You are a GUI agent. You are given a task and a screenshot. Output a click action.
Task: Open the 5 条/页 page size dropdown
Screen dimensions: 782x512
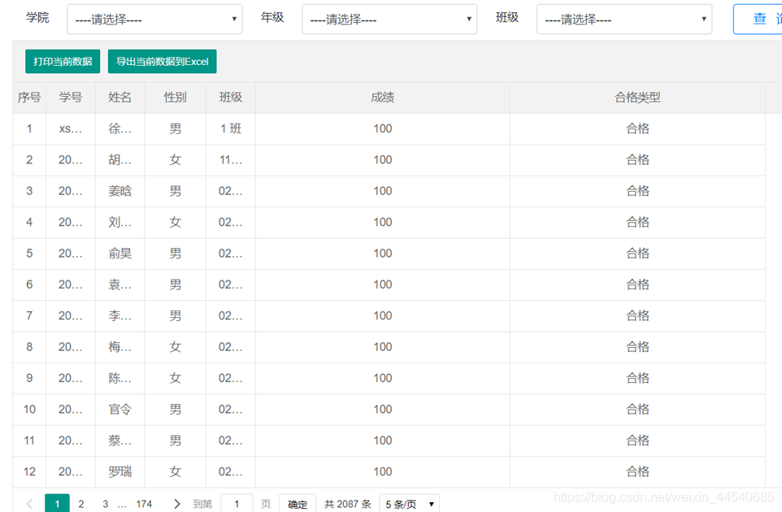410,504
